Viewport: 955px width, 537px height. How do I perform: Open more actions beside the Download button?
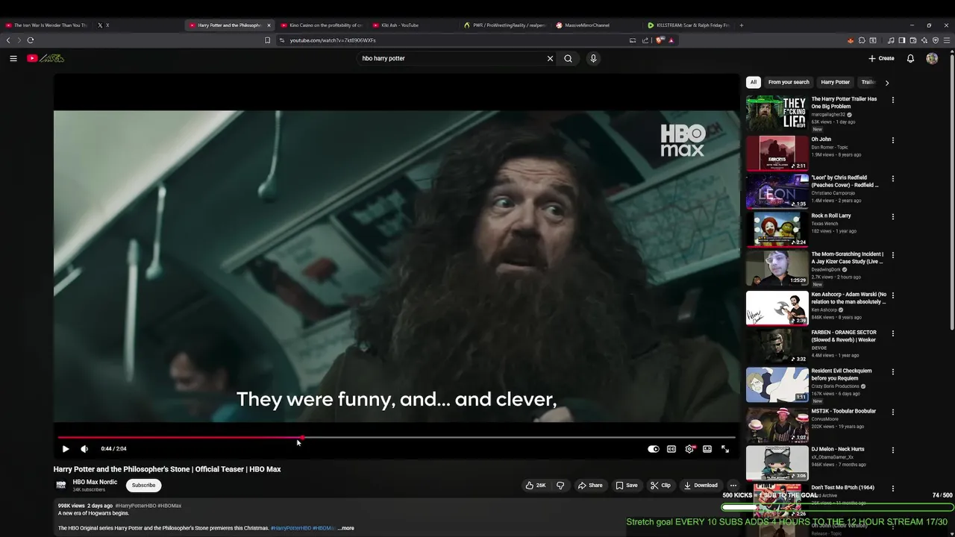[733, 486]
